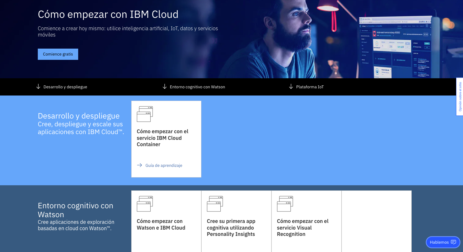This screenshot has width=463, height=252.
Task: Open the Guía de aprendizaje link
Action: 164,165
